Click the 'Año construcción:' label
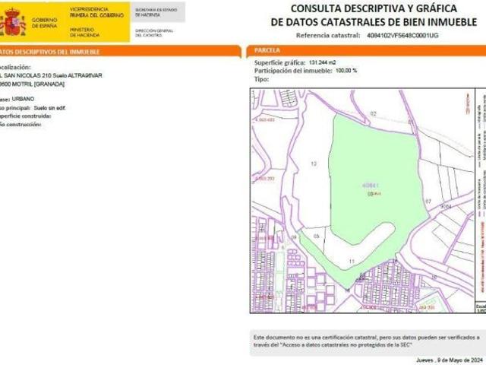The height and width of the screenshot is (365, 486). tap(21, 125)
